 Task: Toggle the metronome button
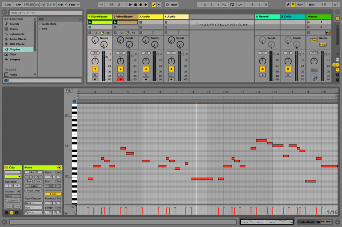[60, 5]
